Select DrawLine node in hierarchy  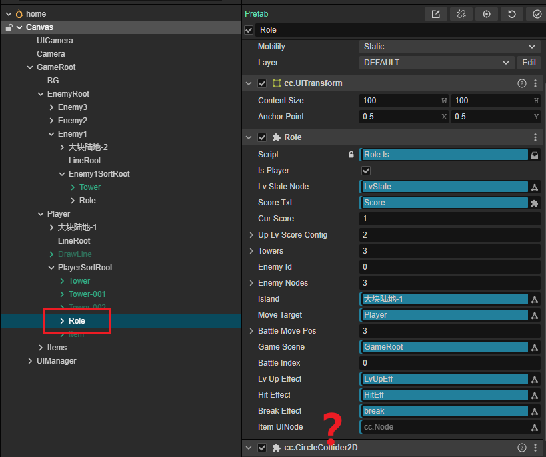click(x=75, y=254)
